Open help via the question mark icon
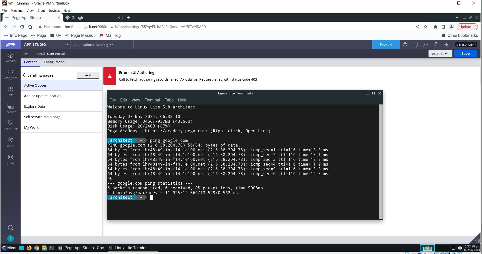 (405, 44)
